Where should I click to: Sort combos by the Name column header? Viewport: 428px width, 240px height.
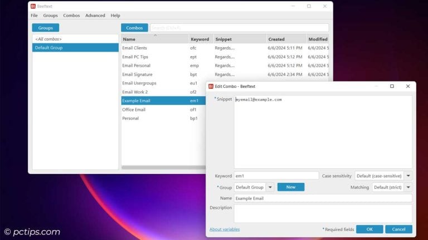point(154,39)
